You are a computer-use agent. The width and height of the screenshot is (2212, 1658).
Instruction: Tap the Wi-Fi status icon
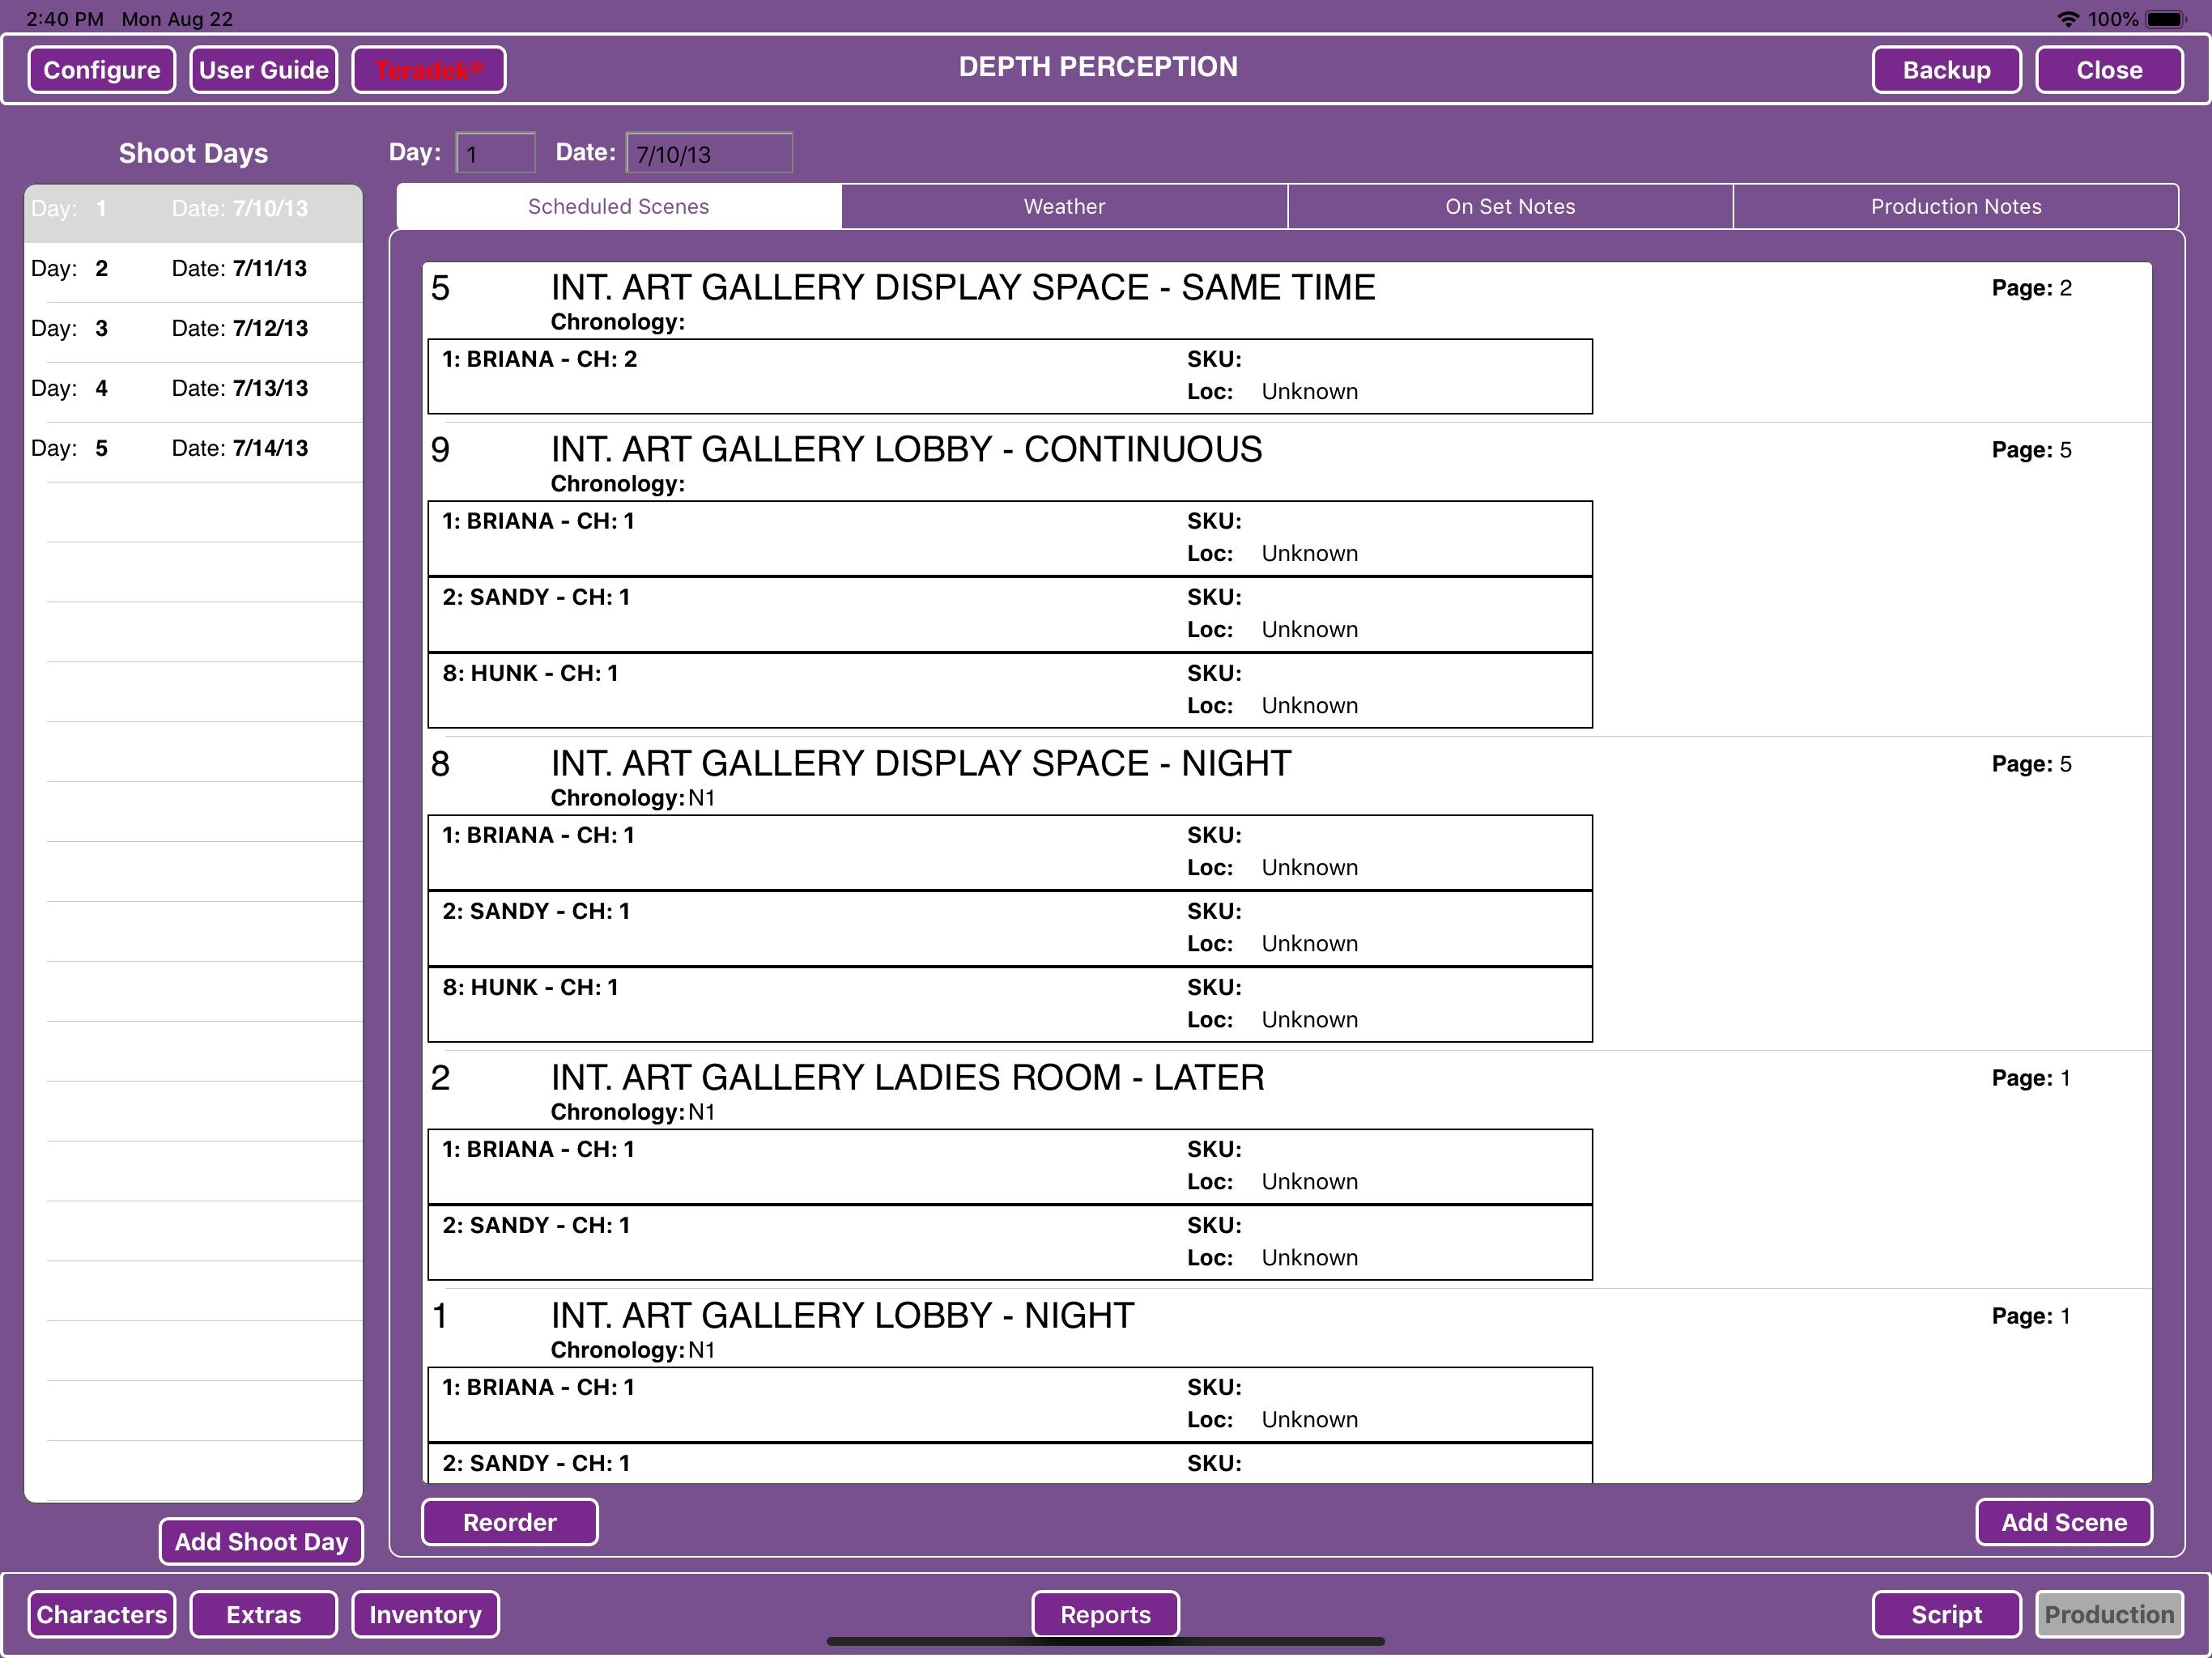2067,19
